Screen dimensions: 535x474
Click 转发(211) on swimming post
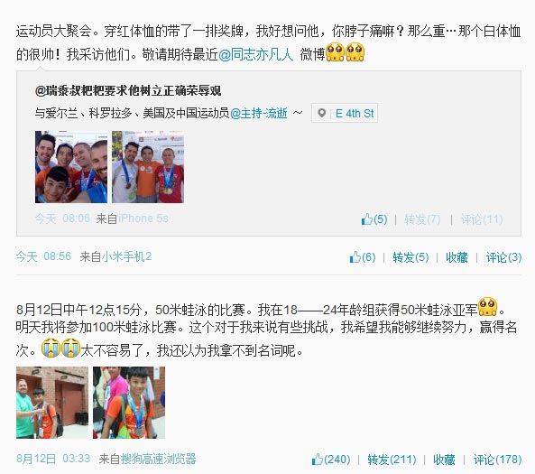point(392,460)
